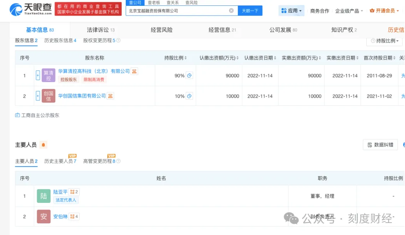The height and width of the screenshot is (235, 405).
Task: Select the 股权变更历程 sub-tab
Action: (99, 40)
